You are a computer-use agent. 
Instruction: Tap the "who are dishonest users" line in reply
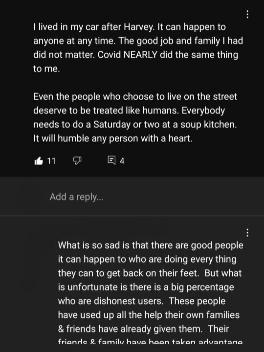(142, 301)
